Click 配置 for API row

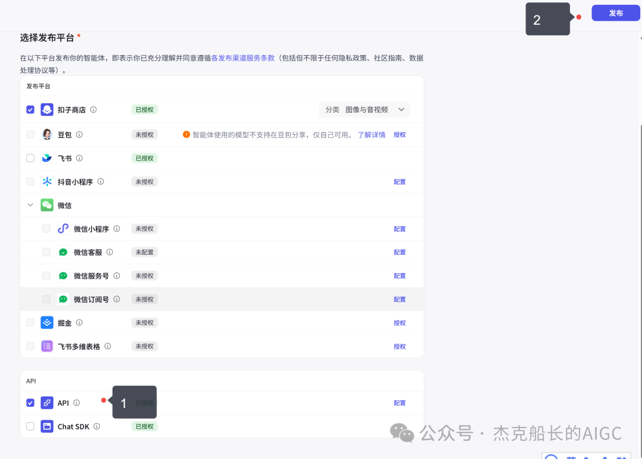[399, 403]
